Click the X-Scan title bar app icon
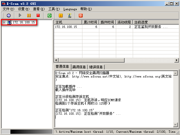The height and width of the screenshot is (135, 180). tap(4, 4)
